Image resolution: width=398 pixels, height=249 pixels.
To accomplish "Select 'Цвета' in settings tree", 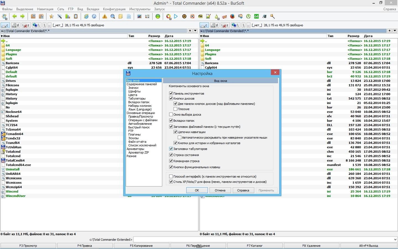I will click(133, 95).
